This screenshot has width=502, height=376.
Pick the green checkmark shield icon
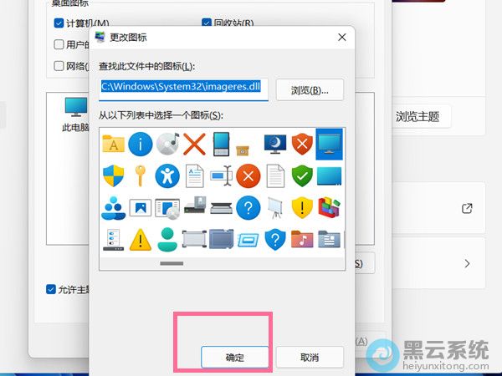click(302, 175)
